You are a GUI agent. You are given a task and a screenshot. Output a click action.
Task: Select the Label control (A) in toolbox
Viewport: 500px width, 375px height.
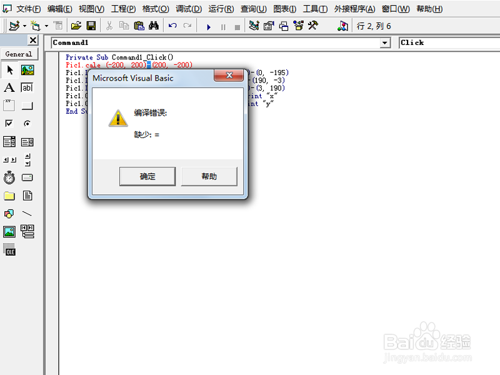(x=9, y=87)
